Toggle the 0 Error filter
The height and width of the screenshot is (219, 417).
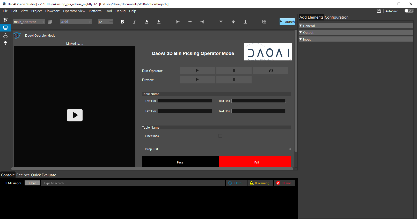click(x=284, y=183)
